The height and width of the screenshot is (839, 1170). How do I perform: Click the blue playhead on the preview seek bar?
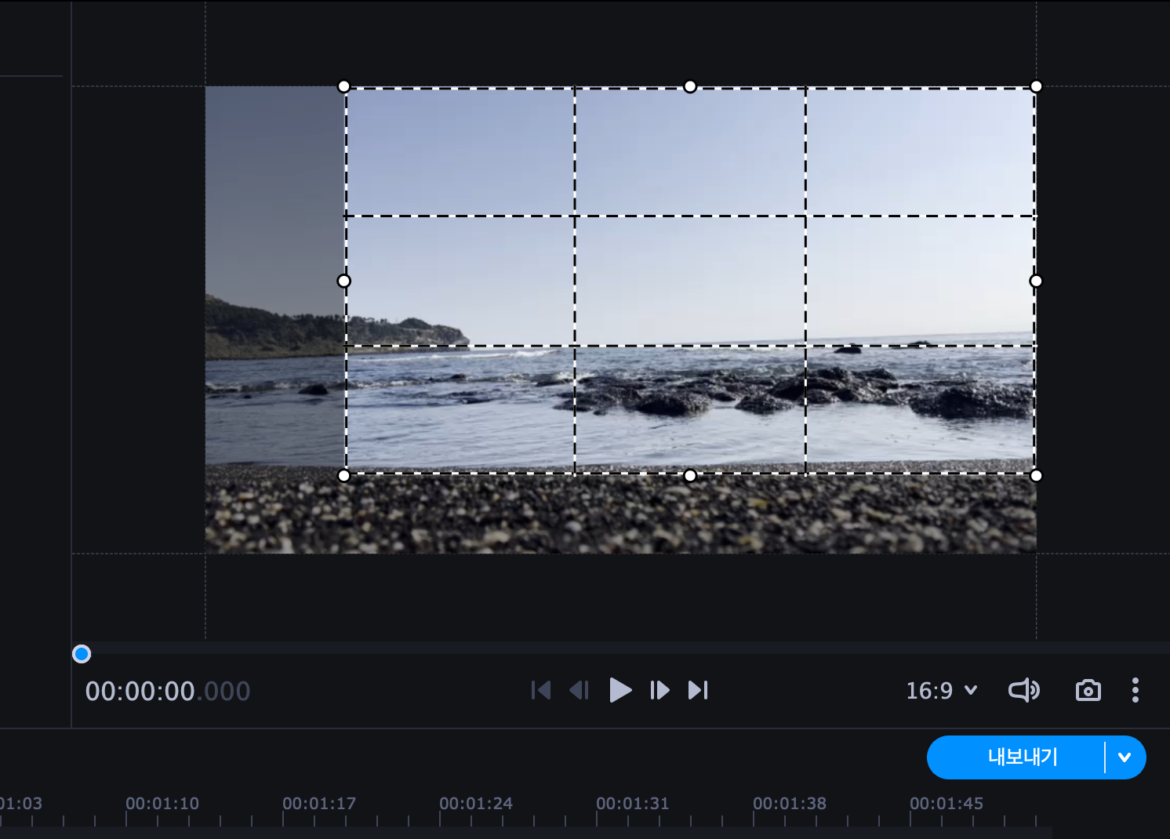pos(82,654)
